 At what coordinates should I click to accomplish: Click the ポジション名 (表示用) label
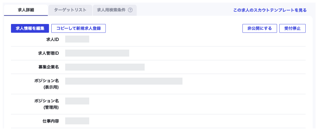point(47,84)
